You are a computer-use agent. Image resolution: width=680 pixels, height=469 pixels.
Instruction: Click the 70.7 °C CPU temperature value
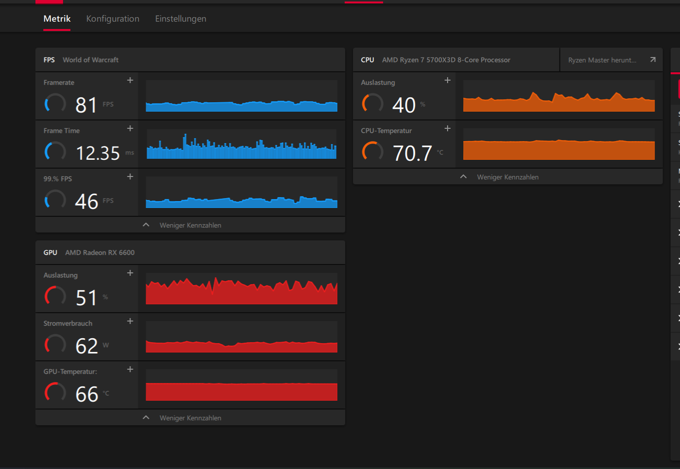tap(413, 153)
